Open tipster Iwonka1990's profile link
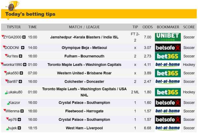198x133 pixels. coord(13,65)
